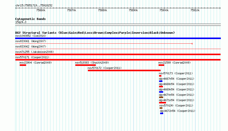Click the brown dgv4670n54 complex bar
The width and height of the screenshot is (228, 131).
[x=161, y=97]
